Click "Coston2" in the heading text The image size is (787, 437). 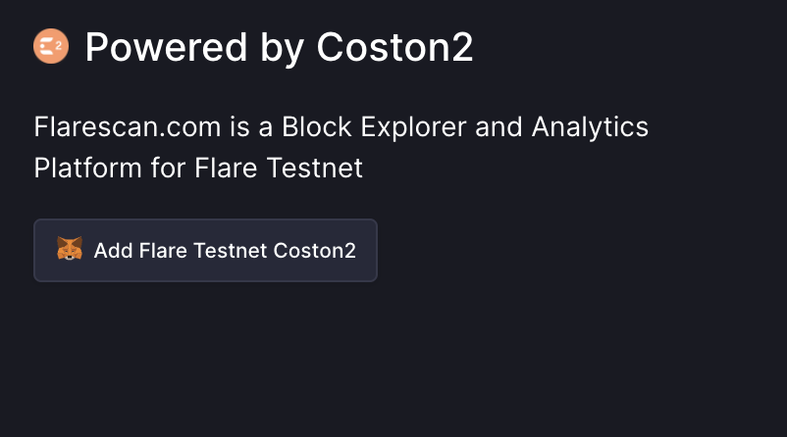pyautogui.click(x=394, y=48)
